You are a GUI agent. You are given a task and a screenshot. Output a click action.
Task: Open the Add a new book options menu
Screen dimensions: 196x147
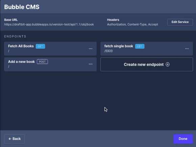[x=91, y=64]
